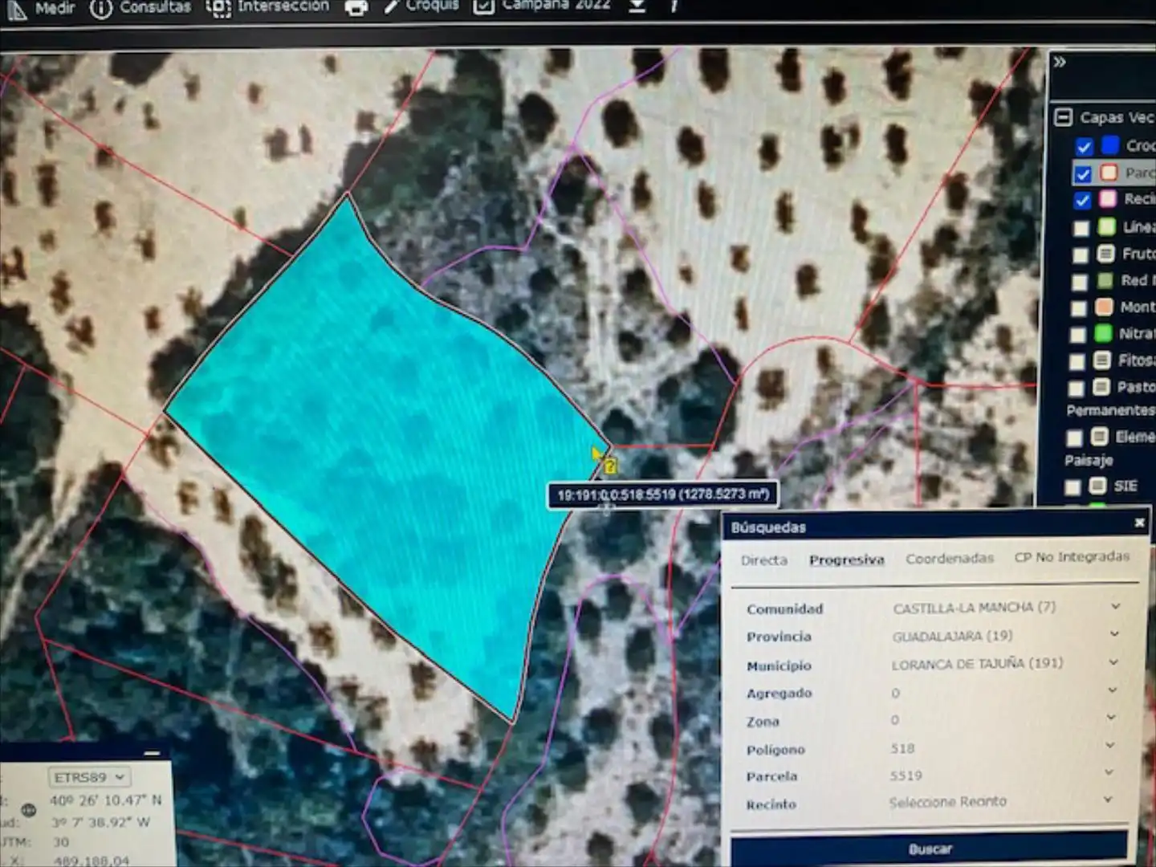Enable the Frutos layer checkbox
Viewport: 1156px width, 867px height.
[x=1081, y=255]
